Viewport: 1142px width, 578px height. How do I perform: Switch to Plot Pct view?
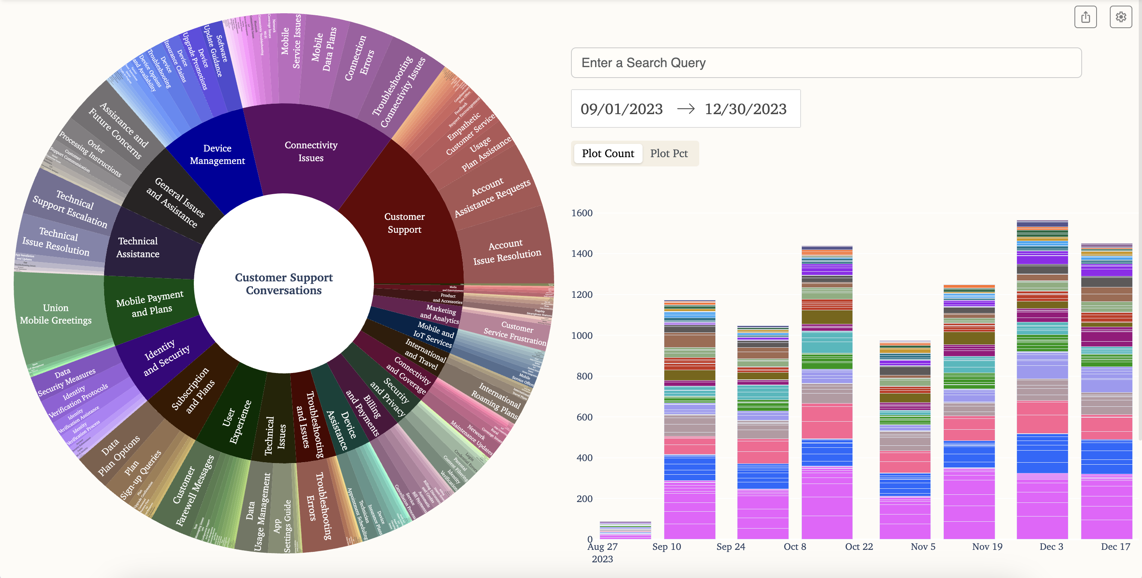pyautogui.click(x=669, y=154)
